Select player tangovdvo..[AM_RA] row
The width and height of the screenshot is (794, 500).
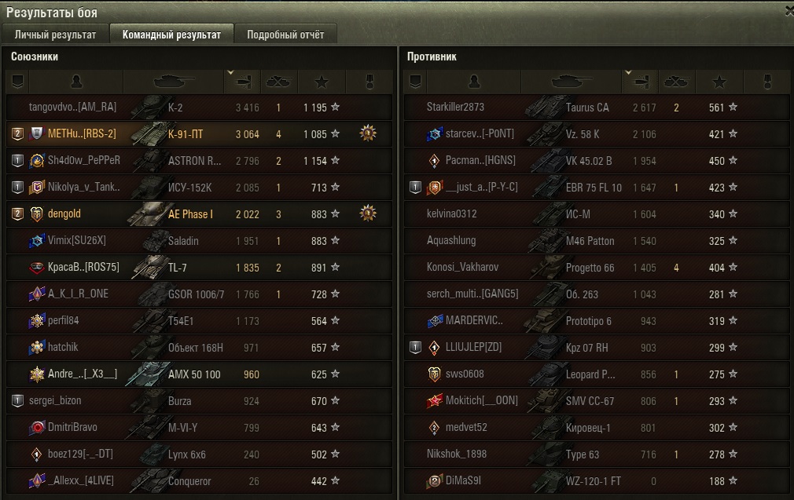200,108
